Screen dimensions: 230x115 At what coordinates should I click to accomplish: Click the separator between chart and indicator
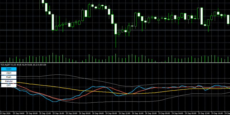tap(115, 63)
